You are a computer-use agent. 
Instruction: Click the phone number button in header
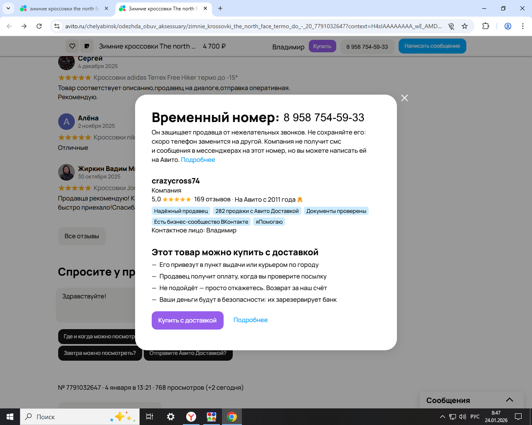click(367, 46)
